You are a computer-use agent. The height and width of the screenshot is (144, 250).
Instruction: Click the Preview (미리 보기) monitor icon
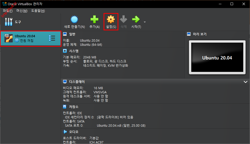(x=189, y=34)
